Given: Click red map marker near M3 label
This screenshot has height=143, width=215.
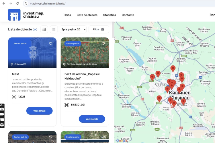Looking at the screenshot, I should (174, 104).
